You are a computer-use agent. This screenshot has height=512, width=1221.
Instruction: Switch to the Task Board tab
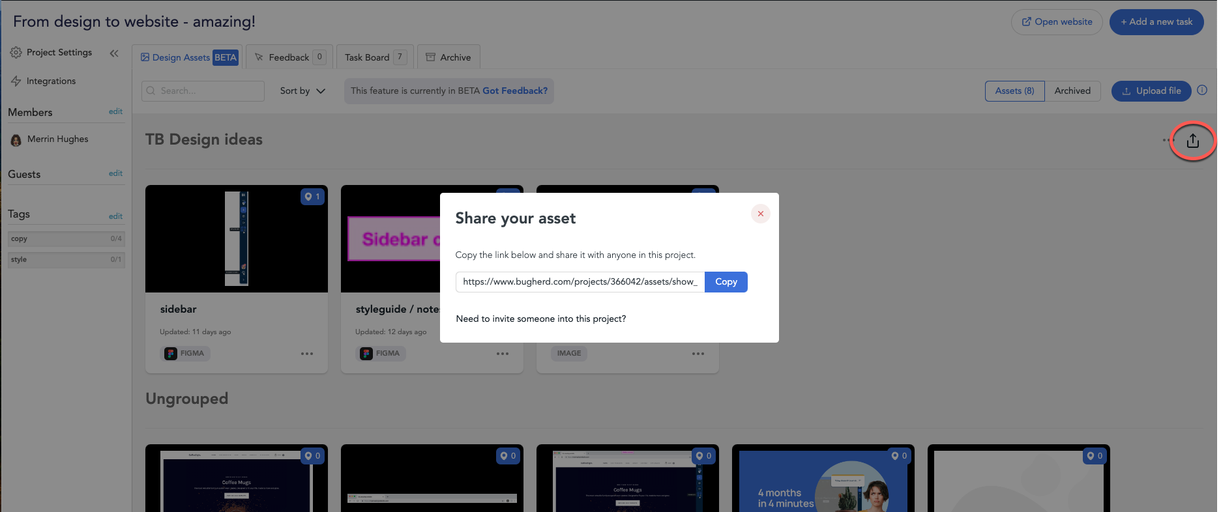pos(375,57)
